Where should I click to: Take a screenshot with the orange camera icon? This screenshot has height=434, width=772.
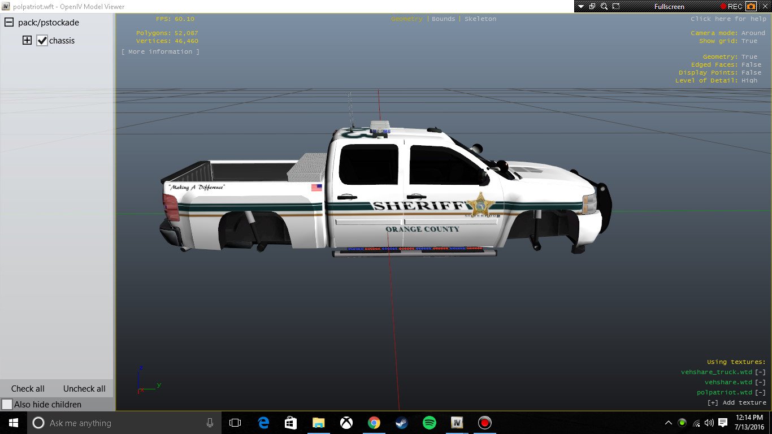[x=751, y=7]
